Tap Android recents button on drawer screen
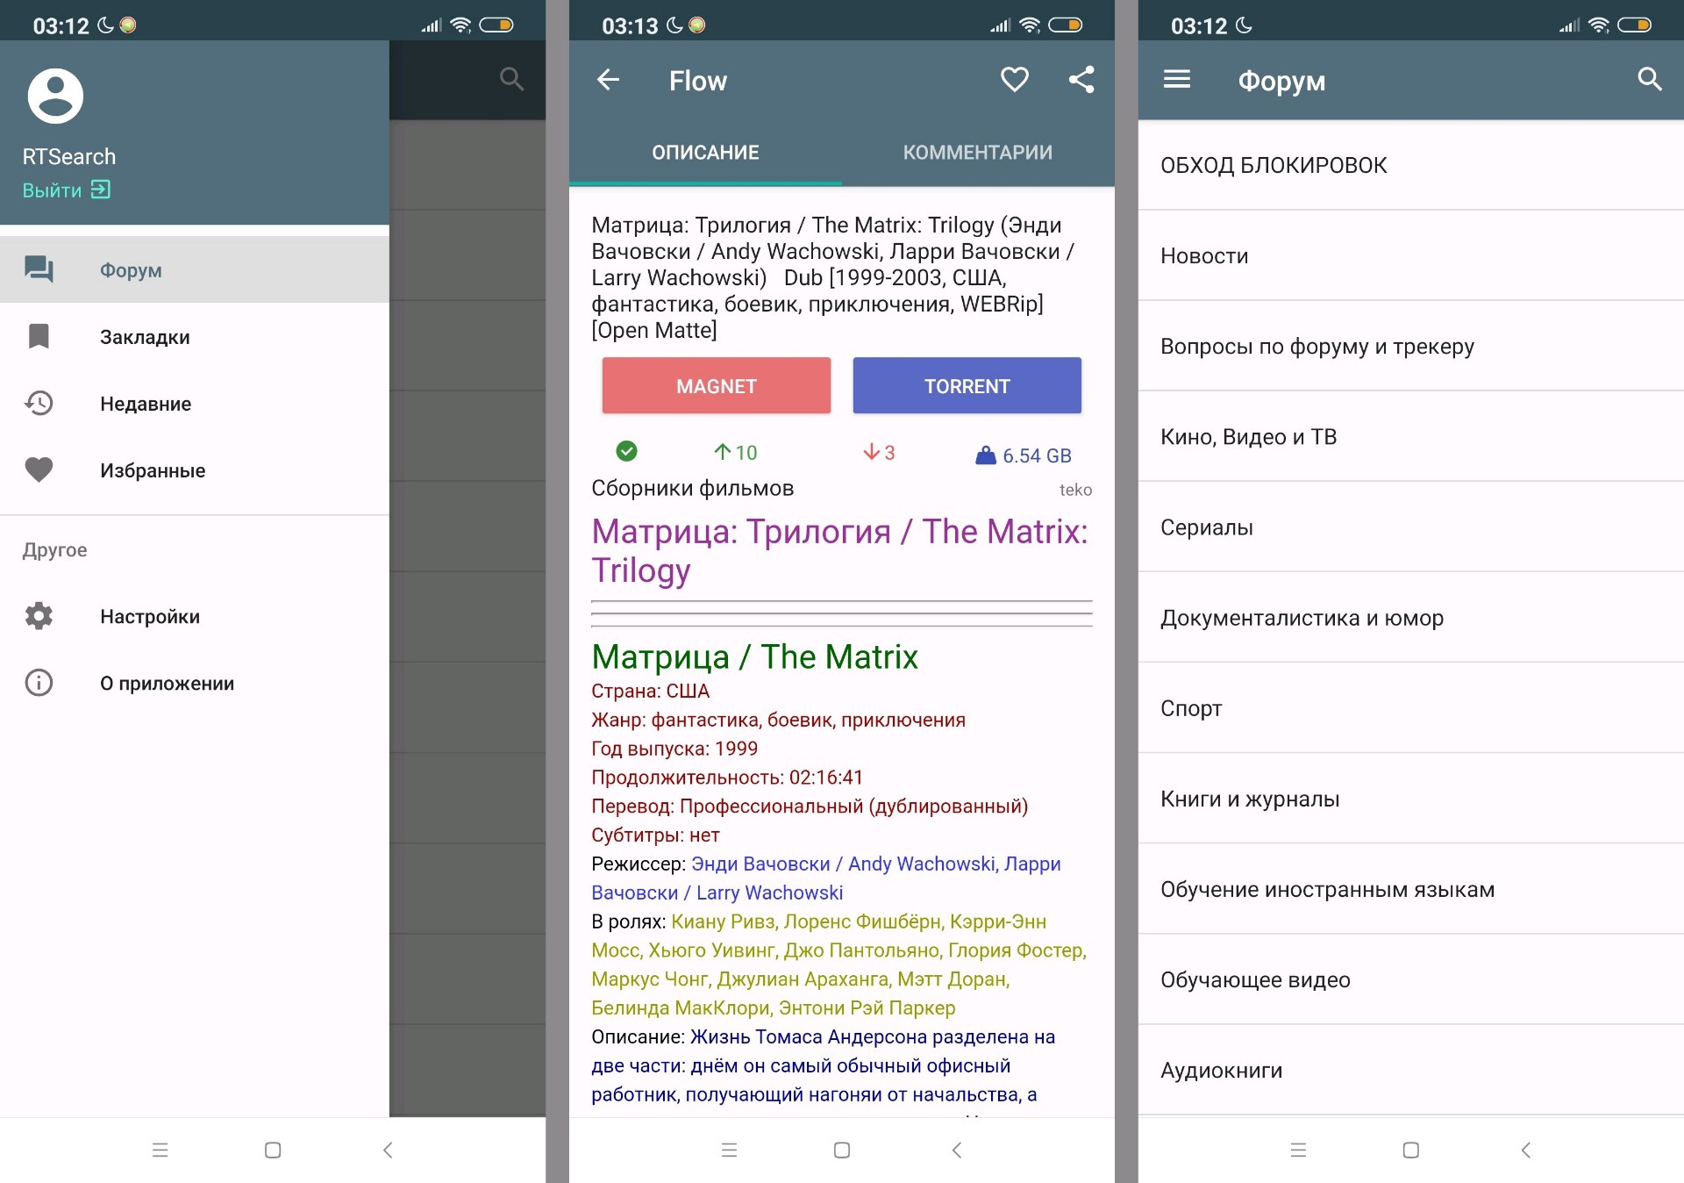The image size is (1684, 1183). click(x=160, y=1150)
